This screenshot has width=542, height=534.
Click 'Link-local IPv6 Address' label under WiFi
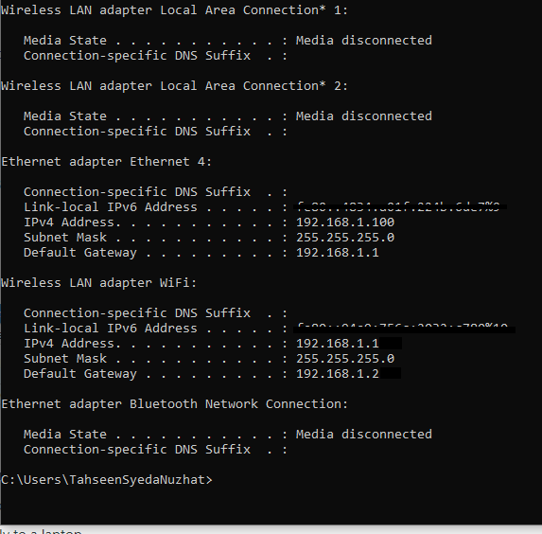111,329
